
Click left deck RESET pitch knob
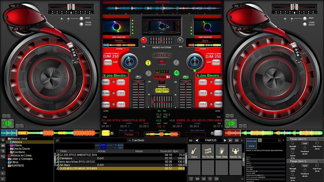pos(81,18)
